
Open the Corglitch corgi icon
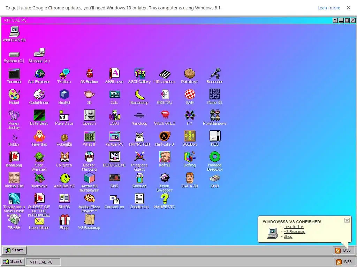[x=64, y=160]
